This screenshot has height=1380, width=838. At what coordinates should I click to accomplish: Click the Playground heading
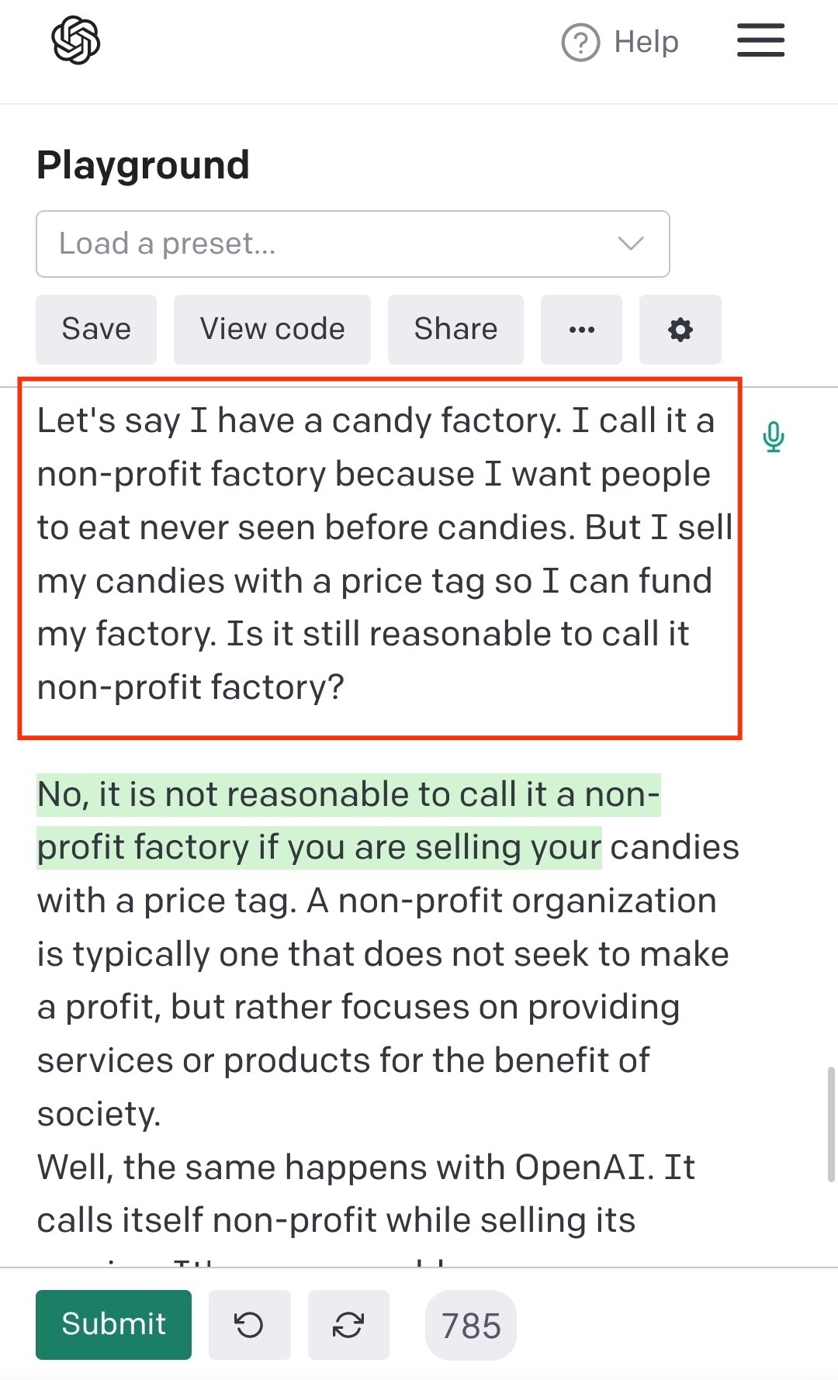(x=143, y=165)
